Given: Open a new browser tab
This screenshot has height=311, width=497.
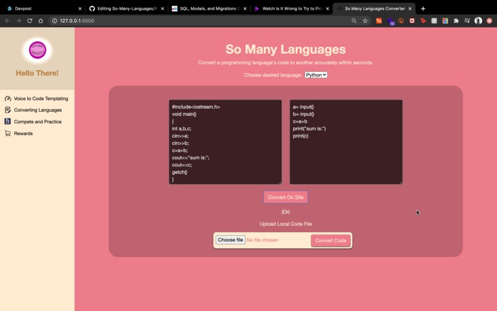Looking at the screenshot, I should (423, 9).
